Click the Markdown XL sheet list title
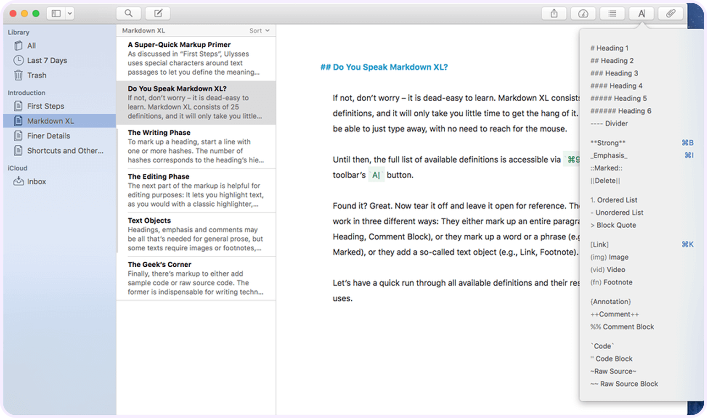This screenshot has width=707, height=418. click(x=144, y=31)
